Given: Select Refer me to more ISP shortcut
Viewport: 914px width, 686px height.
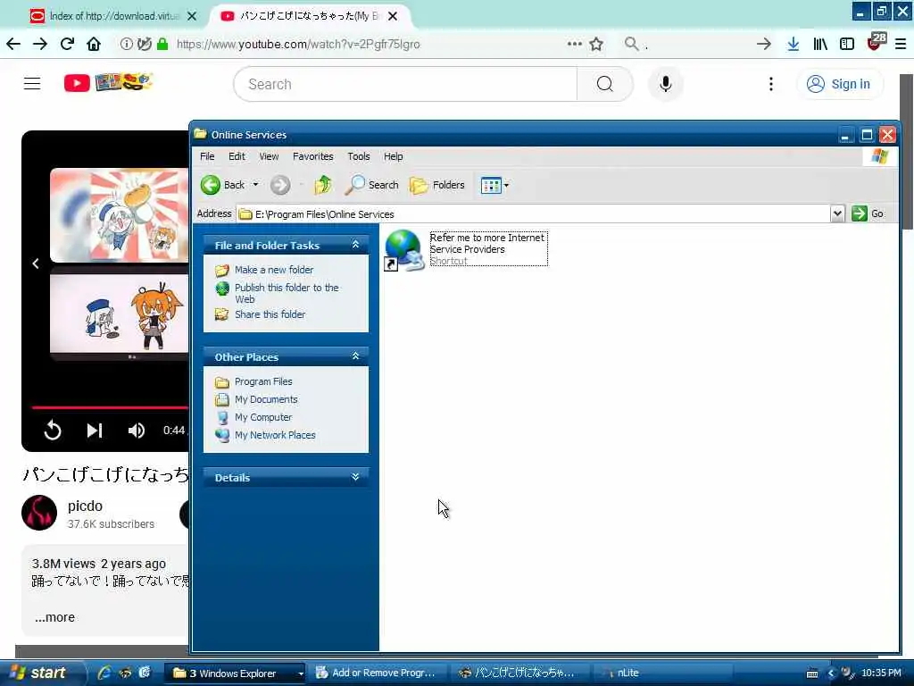Looking at the screenshot, I should [x=465, y=250].
